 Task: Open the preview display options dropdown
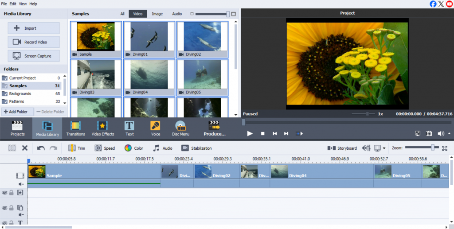[x=384, y=148]
